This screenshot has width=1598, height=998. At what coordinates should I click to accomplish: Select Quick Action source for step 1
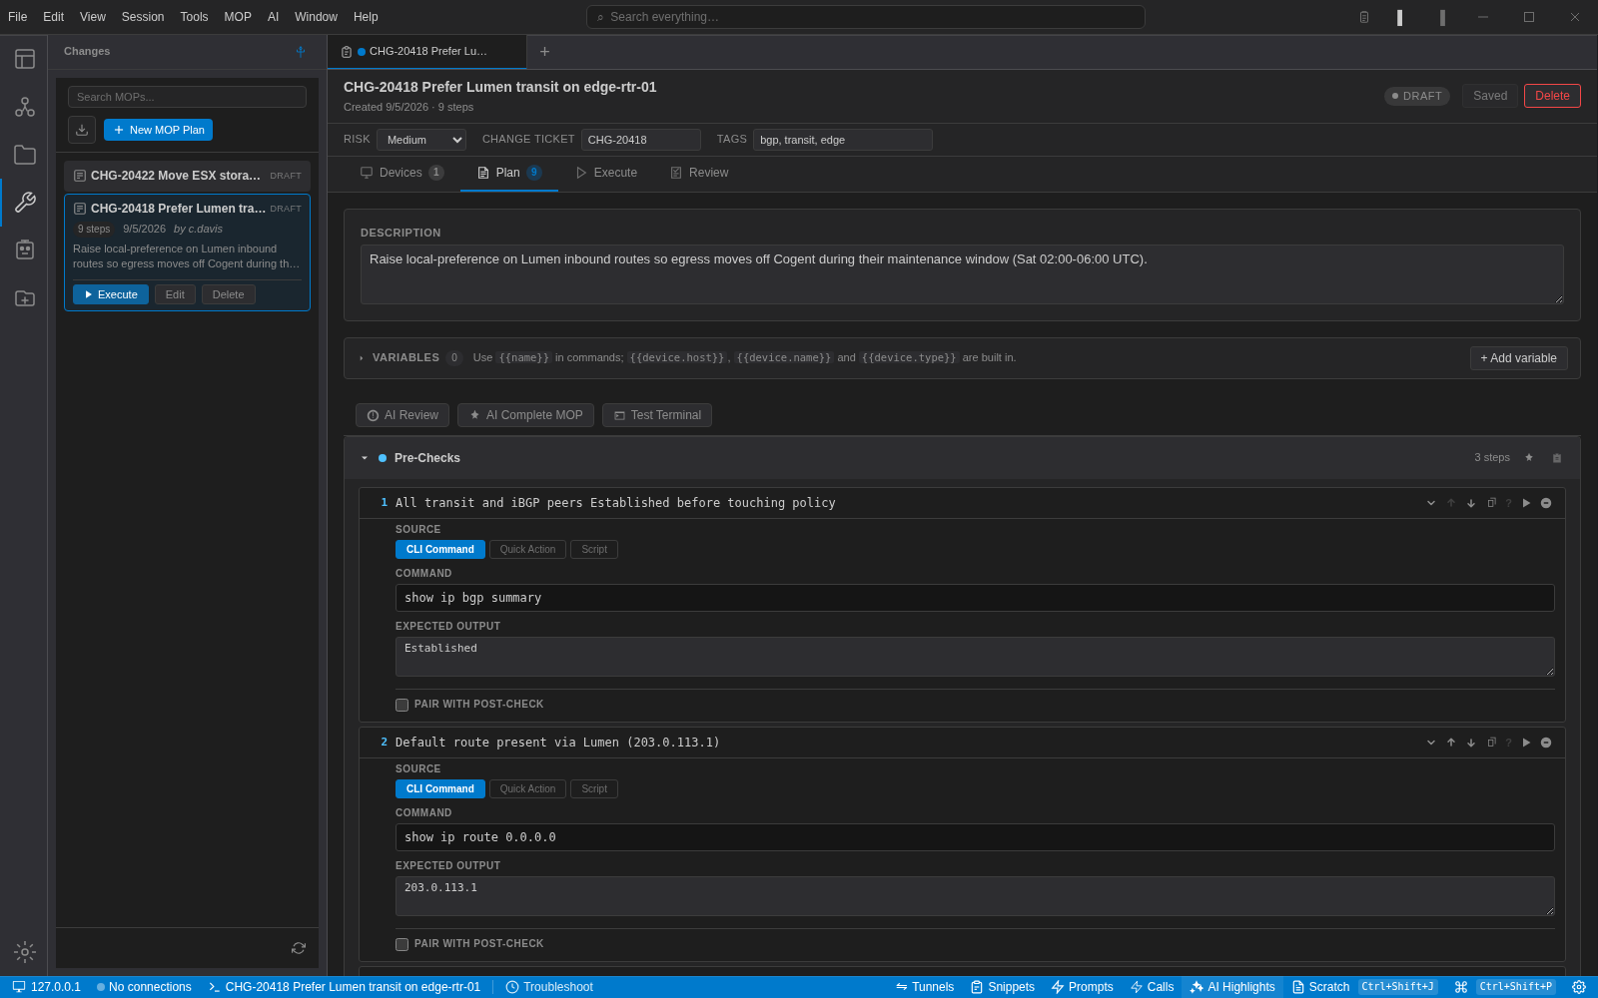[527, 550]
